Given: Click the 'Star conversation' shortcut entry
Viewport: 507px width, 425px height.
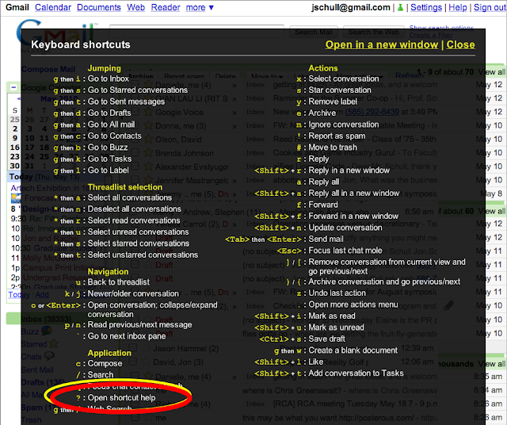Looking at the screenshot, I should click(340, 90).
